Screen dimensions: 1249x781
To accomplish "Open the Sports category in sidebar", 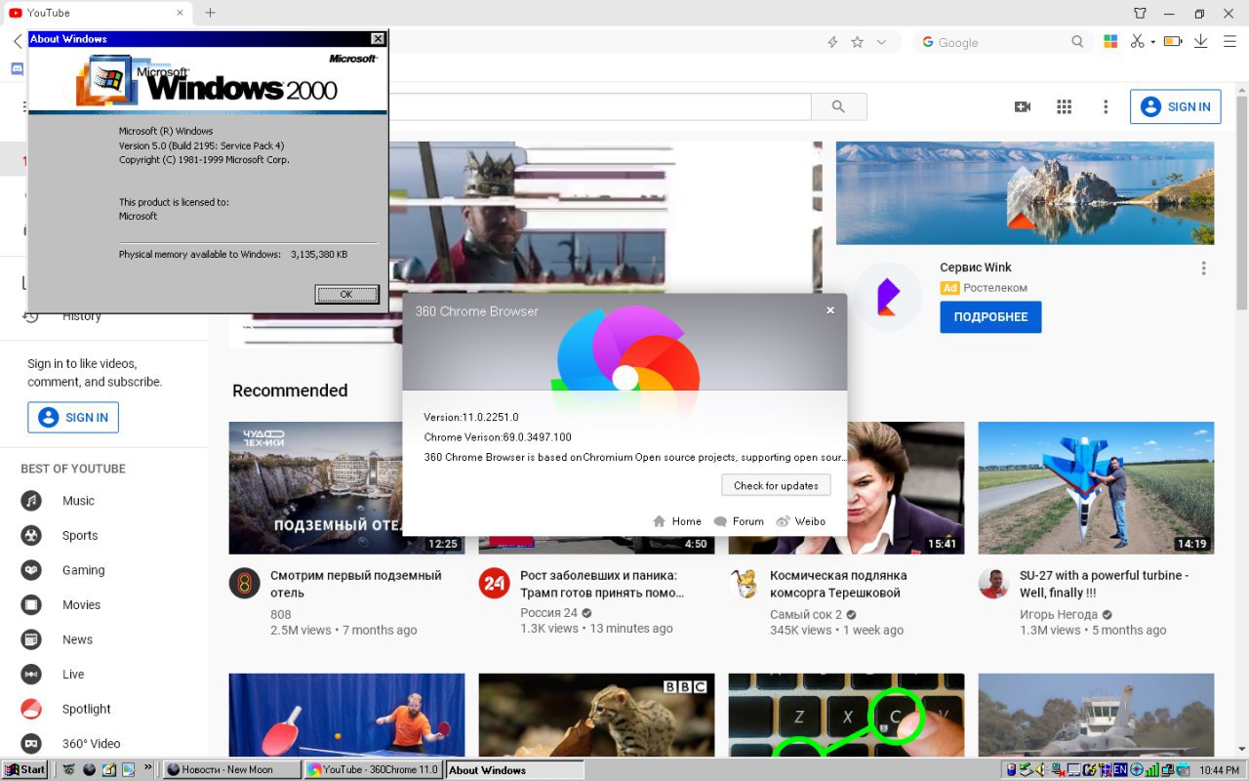I will [80, 535].
